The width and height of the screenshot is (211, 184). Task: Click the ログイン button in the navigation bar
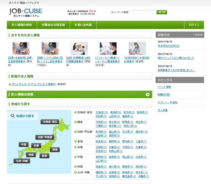pos(194,25)
